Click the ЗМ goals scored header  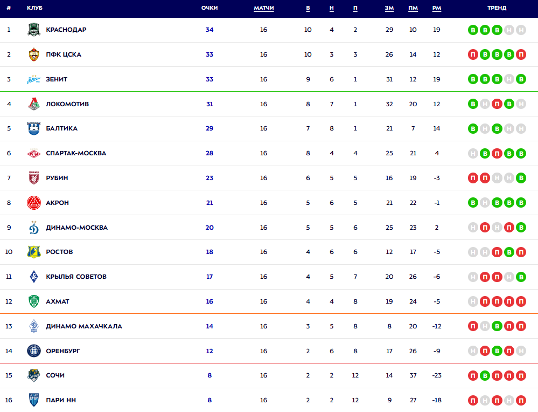(x=389, y=8)
